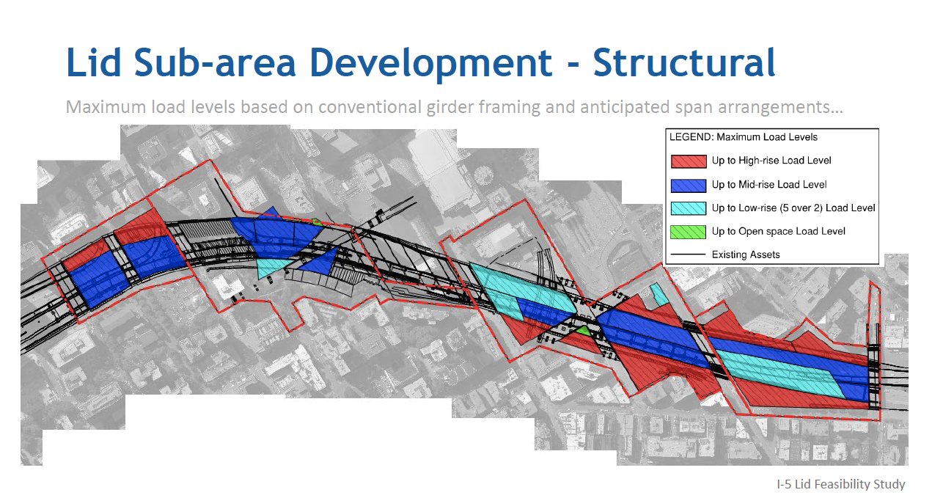
Task: Toggle the Existing Assets legend entry
Action: [x=747, y=255]
